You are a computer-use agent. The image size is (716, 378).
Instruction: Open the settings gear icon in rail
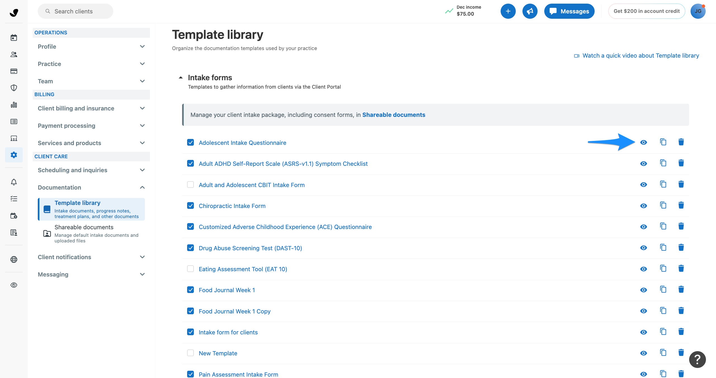[14, 155]
